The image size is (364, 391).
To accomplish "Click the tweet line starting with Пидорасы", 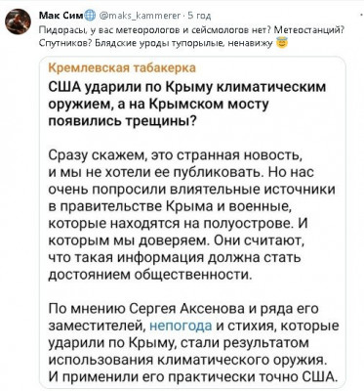I will pos(191,30).
